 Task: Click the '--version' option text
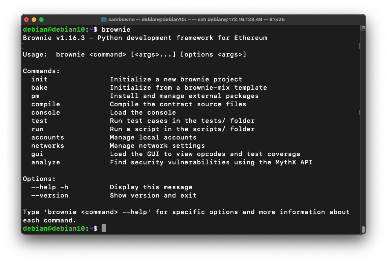click(x=50, y=195)
